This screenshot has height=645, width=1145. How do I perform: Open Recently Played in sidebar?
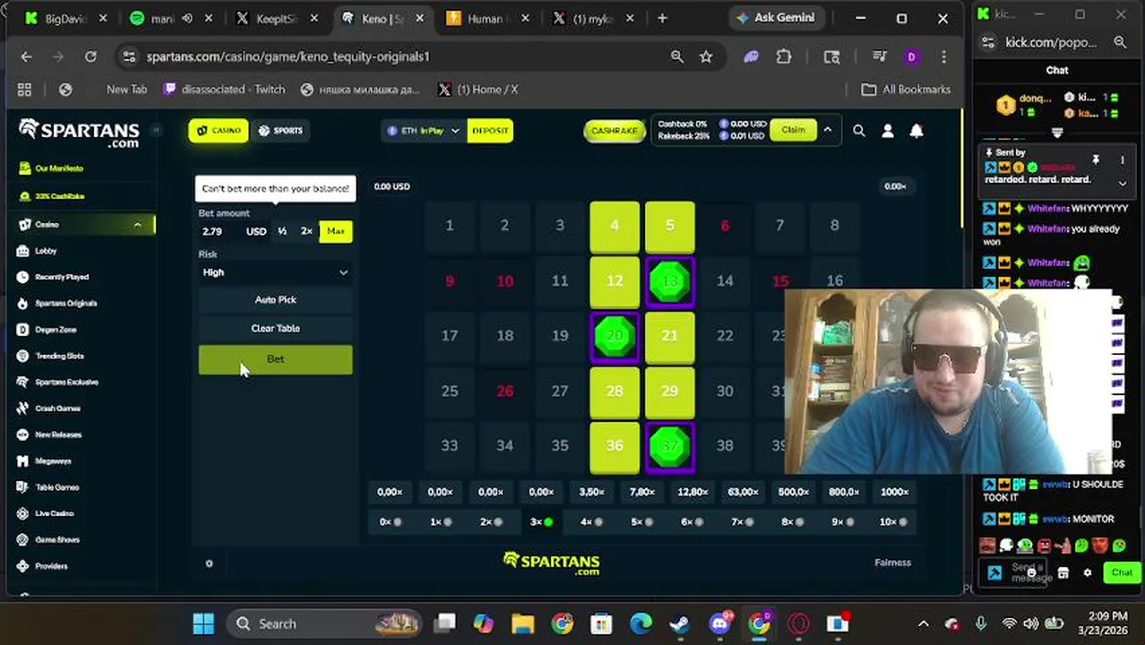tap(61, 277)
